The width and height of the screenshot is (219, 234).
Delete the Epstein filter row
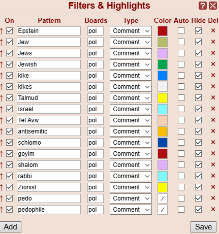(x=213, y=30)
